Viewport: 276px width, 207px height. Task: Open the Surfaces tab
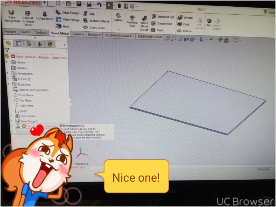pyautogui.click(x=41, y=33)
